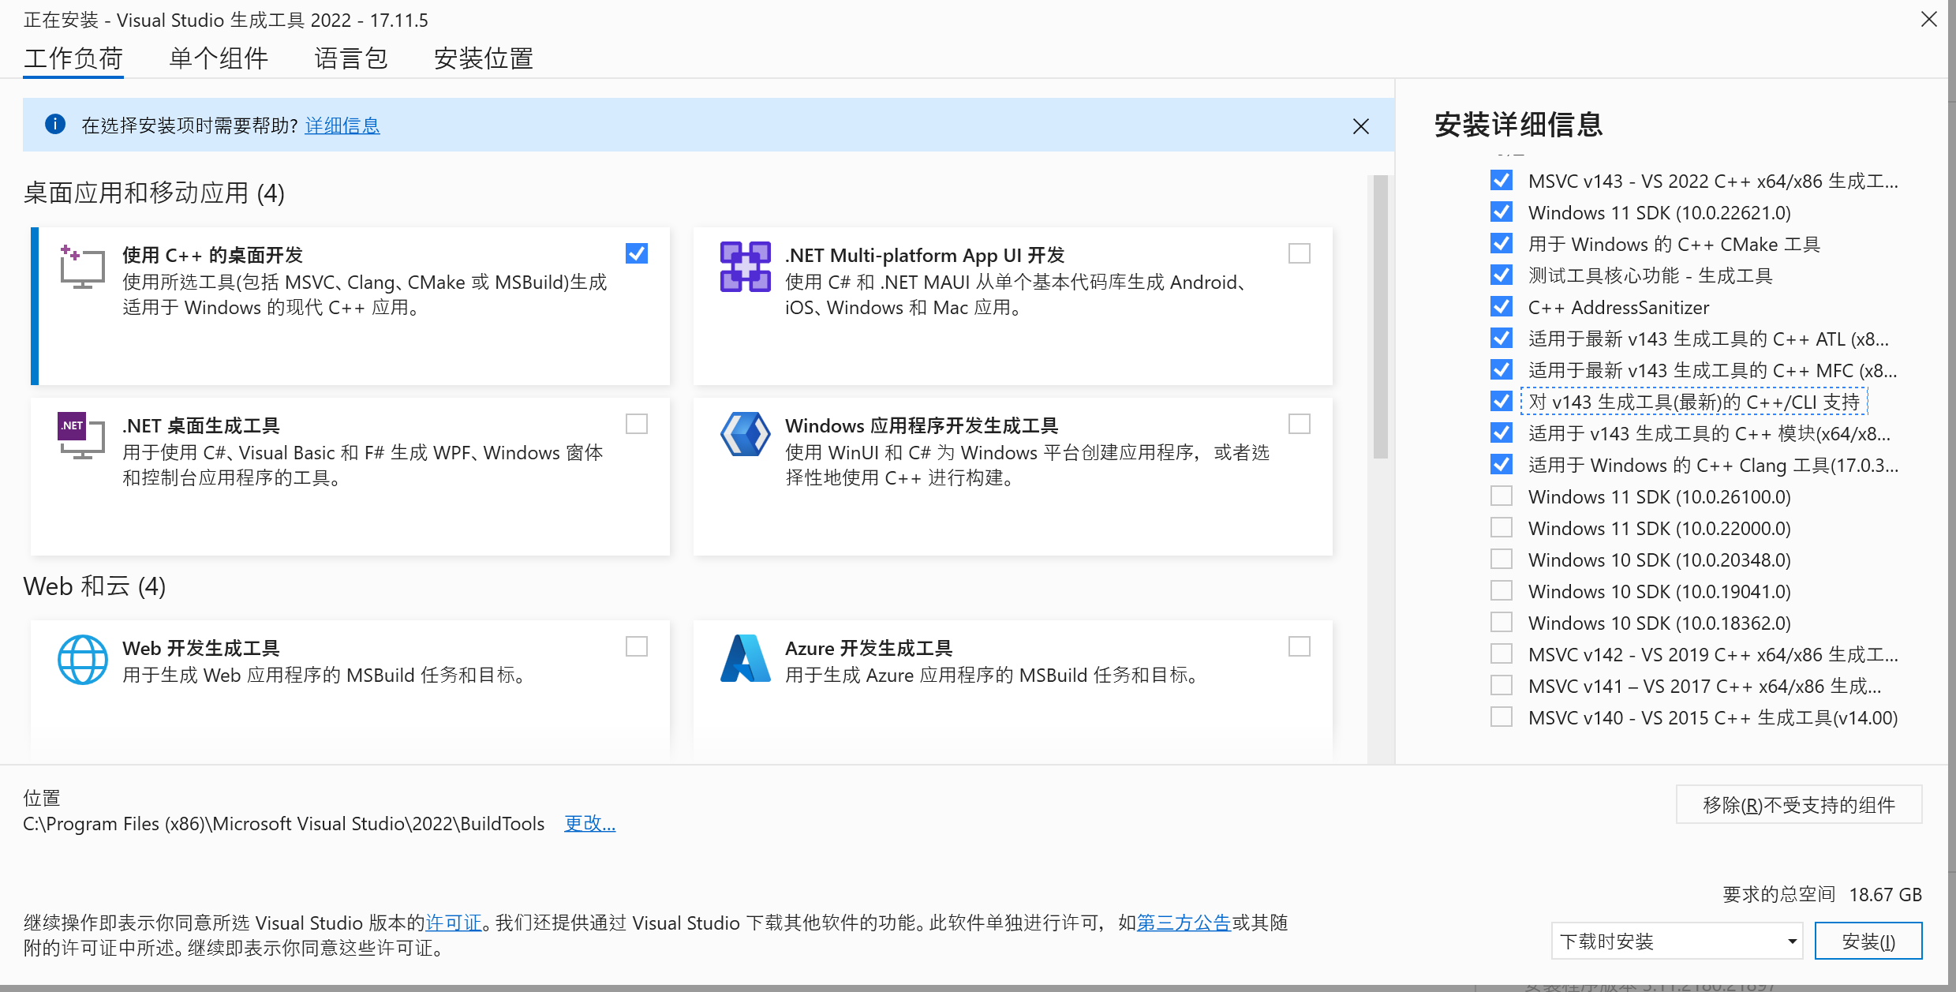
Task: Check the Web 开发生成工具 workload
Action: (637, 646)
